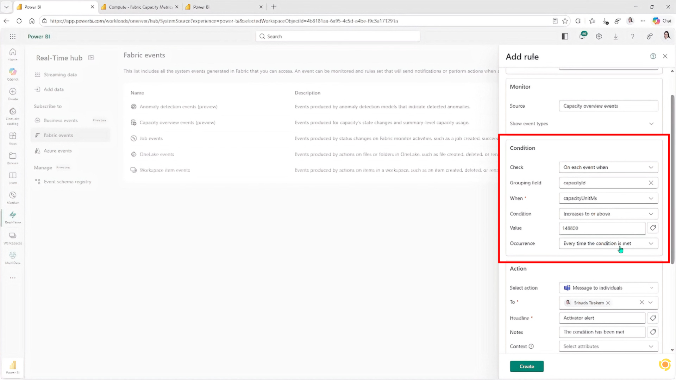Open Workspace item events row
The height and width of the screenshot is (380, 676).
(x=164, y=170)
